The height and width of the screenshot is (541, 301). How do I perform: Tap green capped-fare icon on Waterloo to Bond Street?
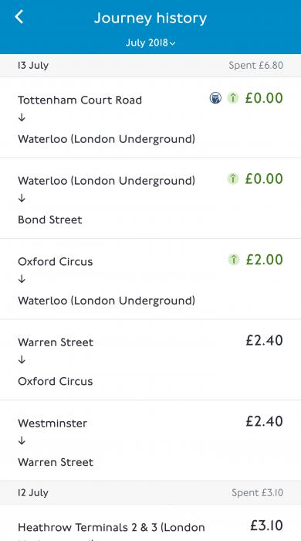coord(233,179)
